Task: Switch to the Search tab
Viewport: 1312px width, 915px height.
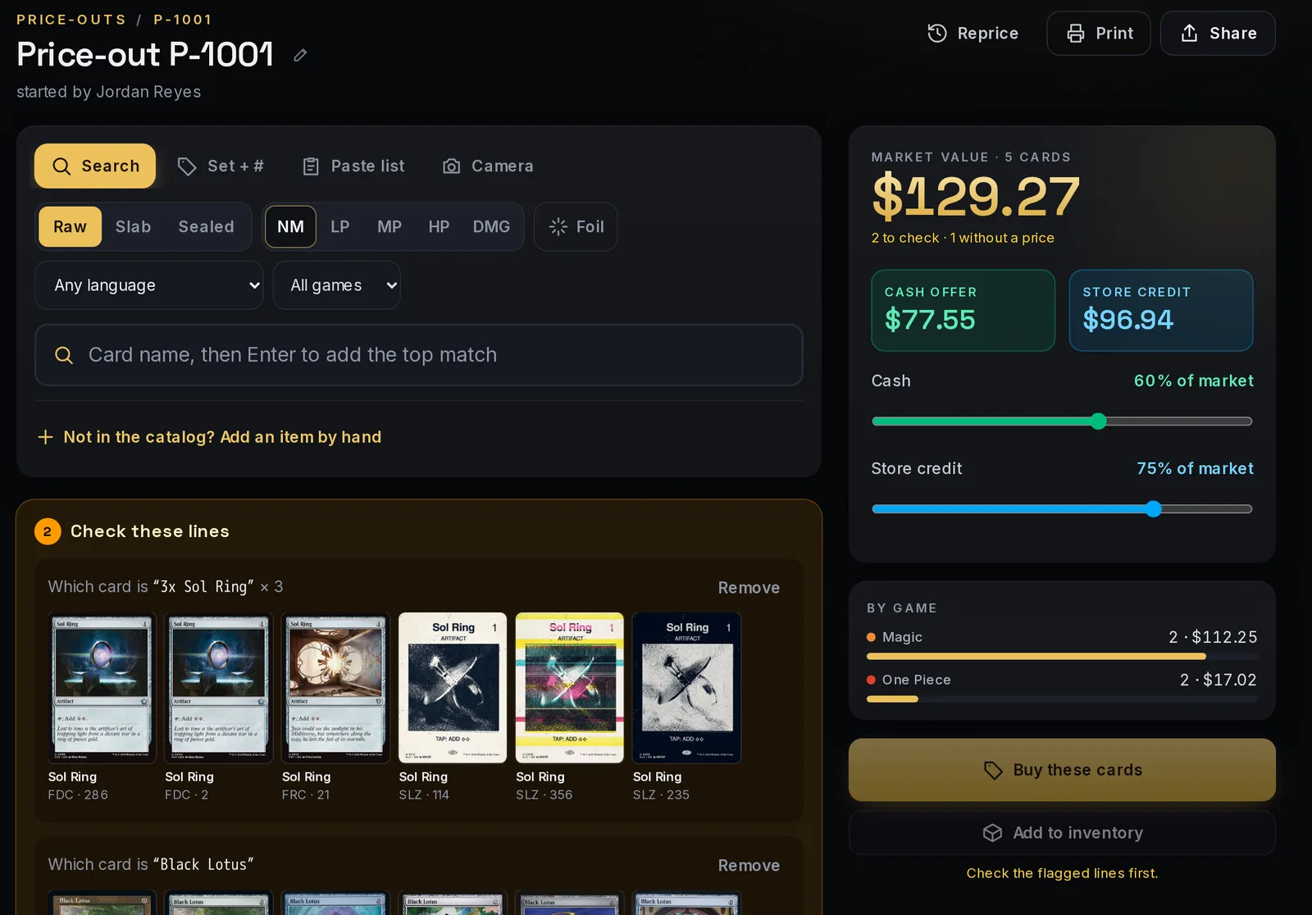Action: [95, 166]
